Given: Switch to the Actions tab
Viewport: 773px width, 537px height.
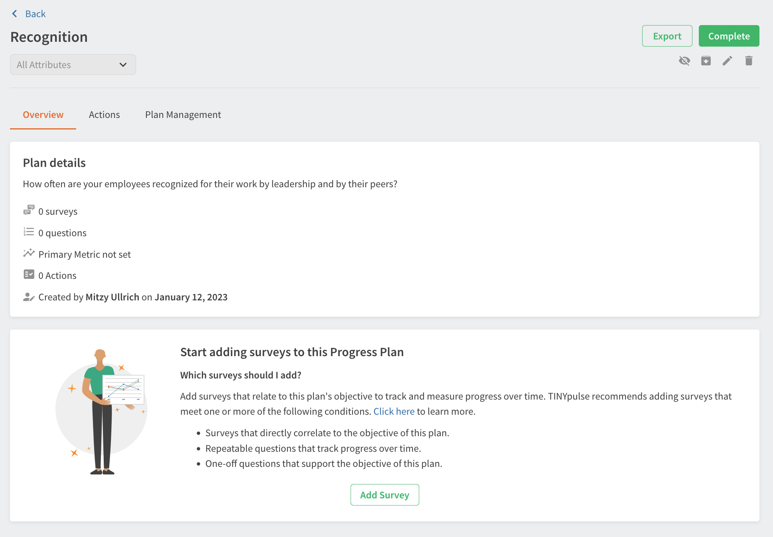Looking at the screenshot, I should [104, 115].
